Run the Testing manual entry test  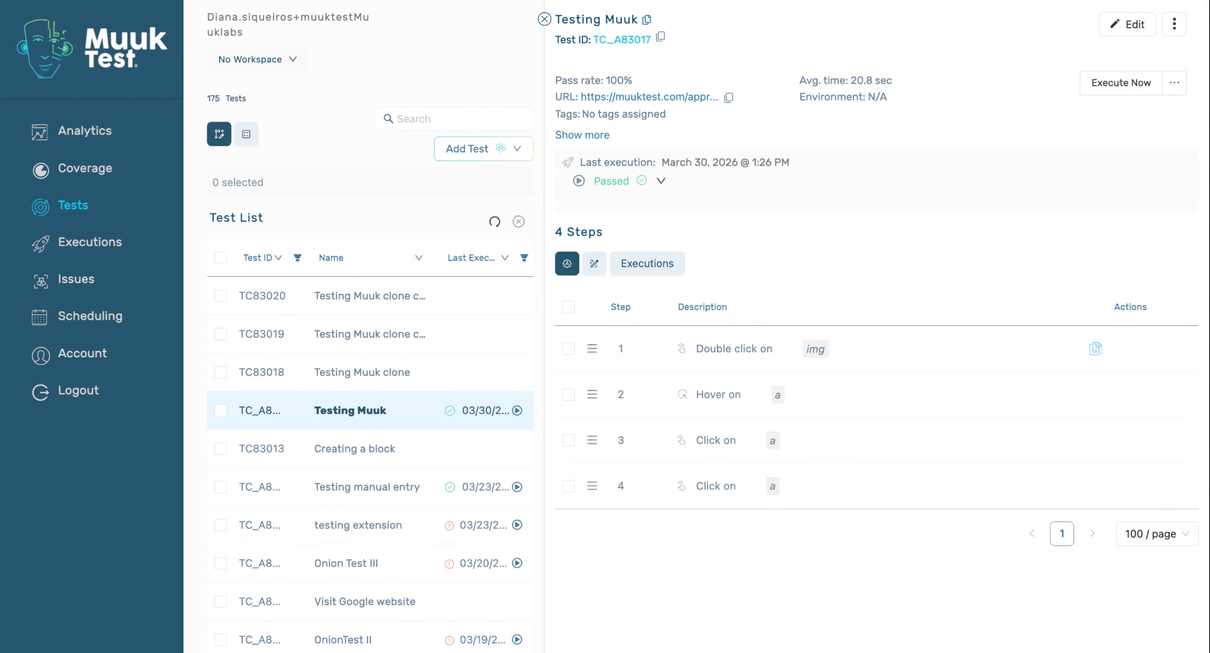point(517,487)
